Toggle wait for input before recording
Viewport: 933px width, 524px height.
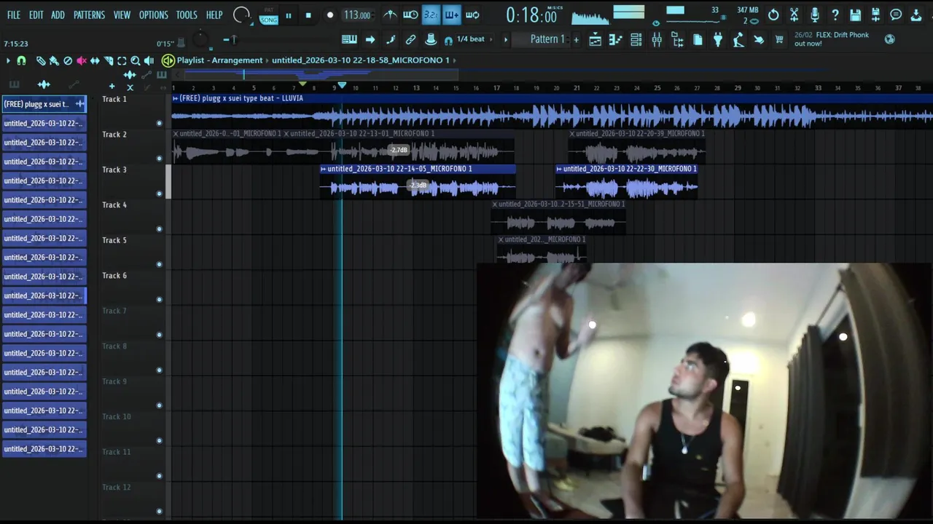[x=410, y=15]
